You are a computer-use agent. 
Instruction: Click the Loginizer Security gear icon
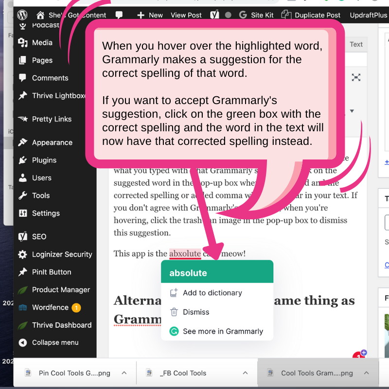click(x=22, y=255)
